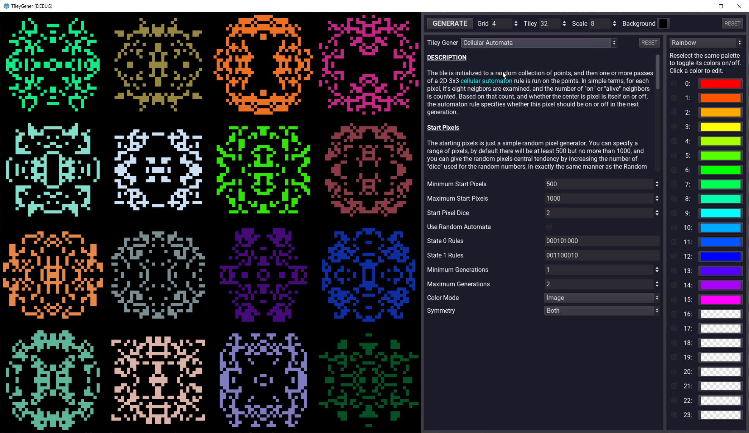Image resolution: width=749 pixels, height=433 pixels.
Task: Toggle checkbox for palette color 0
Action: (x=674, y=83)
